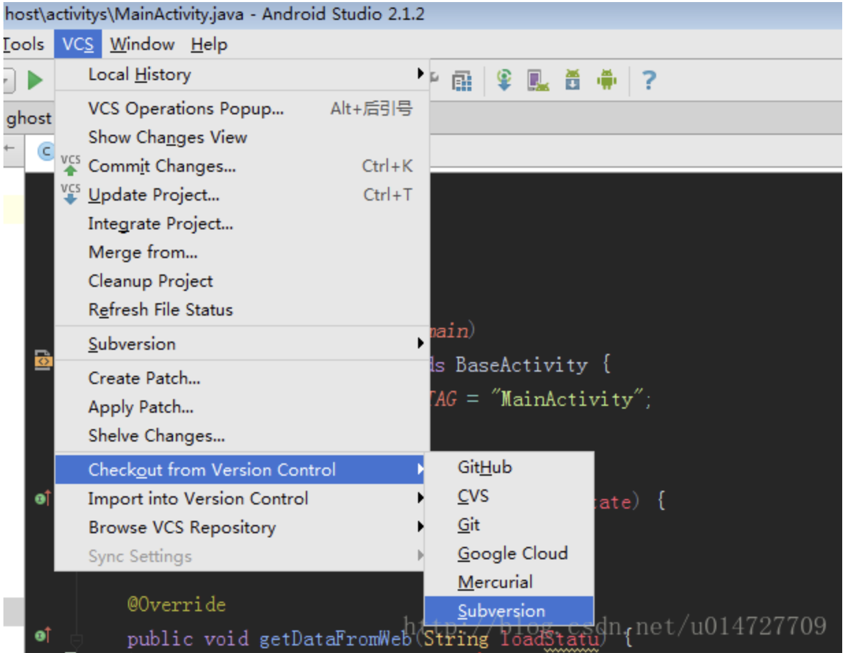Image resolution: width=847 pixels, height=653 pixels.
Task: Click the "@Override" annotation in code
Action: coord(177,604)
